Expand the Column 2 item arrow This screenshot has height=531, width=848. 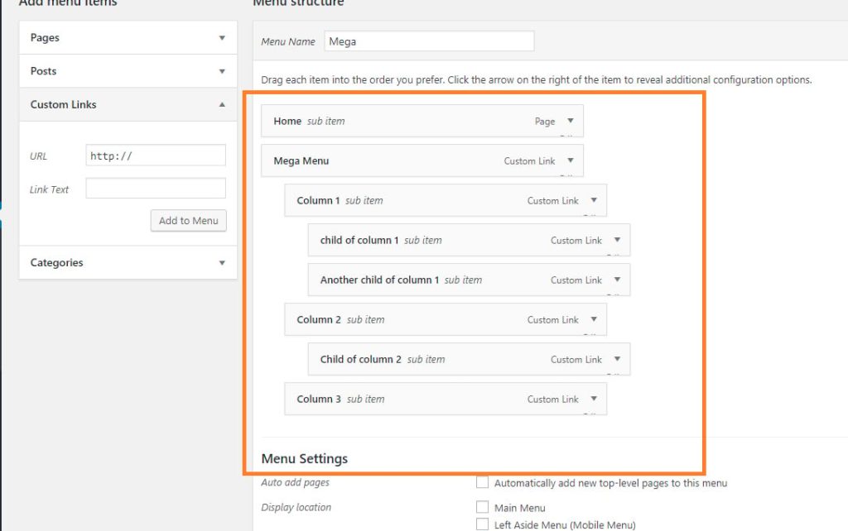click(x=594, y=319)
